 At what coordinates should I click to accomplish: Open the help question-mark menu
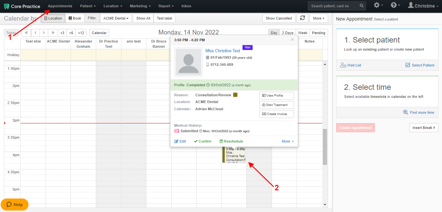(x=395, y=6)
